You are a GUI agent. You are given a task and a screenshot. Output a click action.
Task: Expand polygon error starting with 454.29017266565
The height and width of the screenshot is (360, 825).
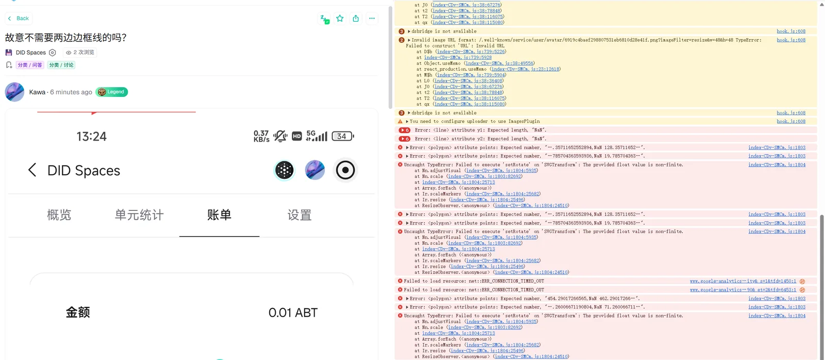408,299
